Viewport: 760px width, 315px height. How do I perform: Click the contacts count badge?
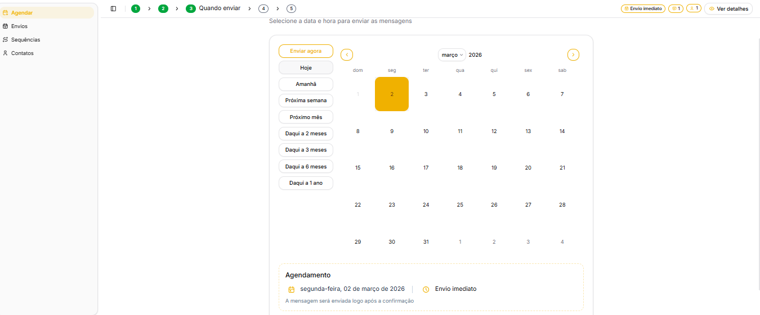coord(694,9)
